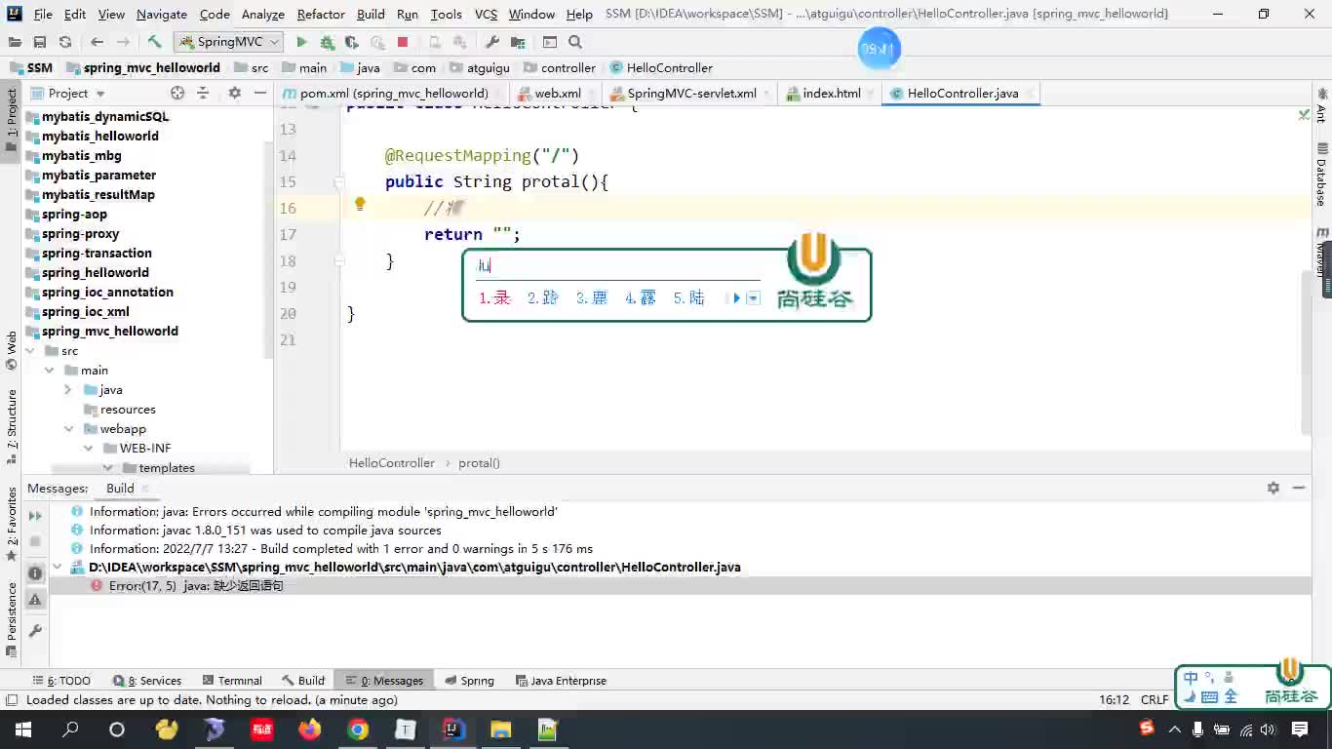Run with coverage shield icon

point(352,42)
